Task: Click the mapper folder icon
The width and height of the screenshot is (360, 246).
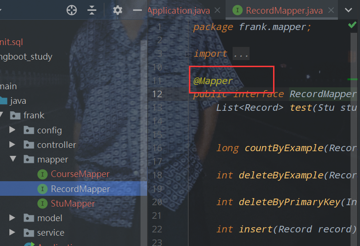Action: tap(29, 159)
